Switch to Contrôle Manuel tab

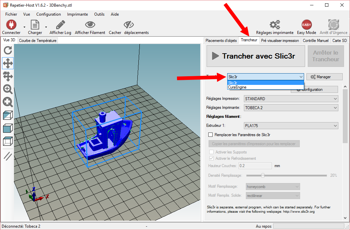[315, 41]
